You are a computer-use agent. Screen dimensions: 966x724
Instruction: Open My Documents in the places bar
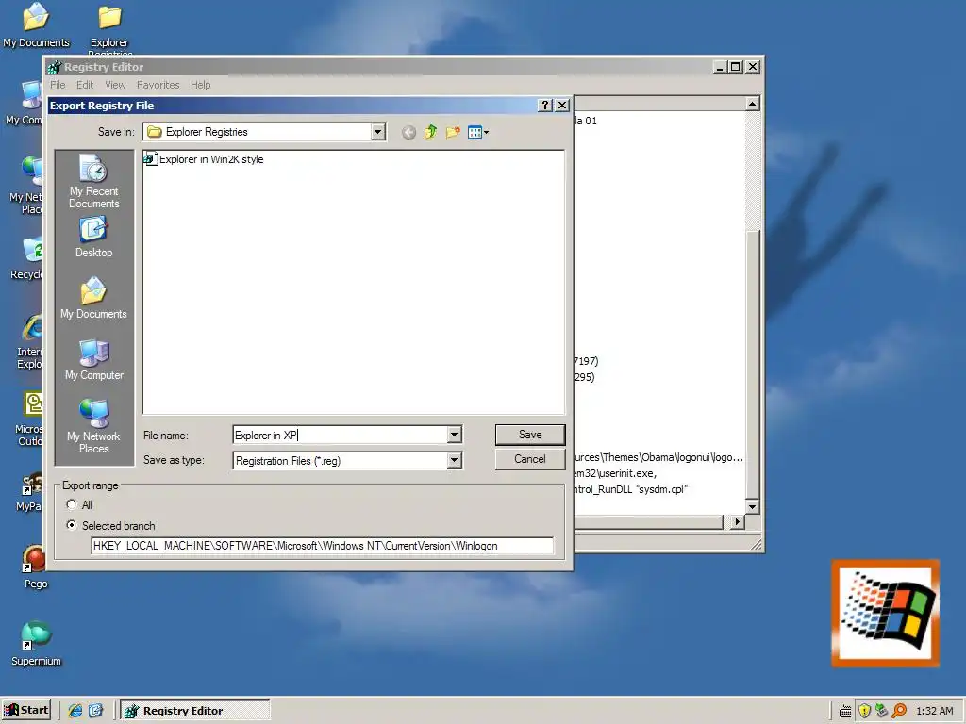click(x=93, y=298)
